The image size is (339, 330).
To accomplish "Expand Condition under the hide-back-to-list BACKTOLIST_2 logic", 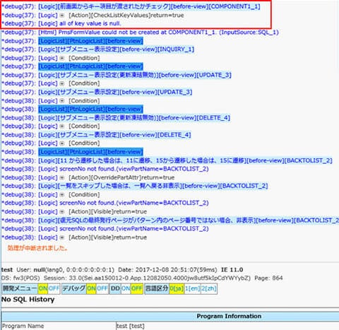I will 62,195.
